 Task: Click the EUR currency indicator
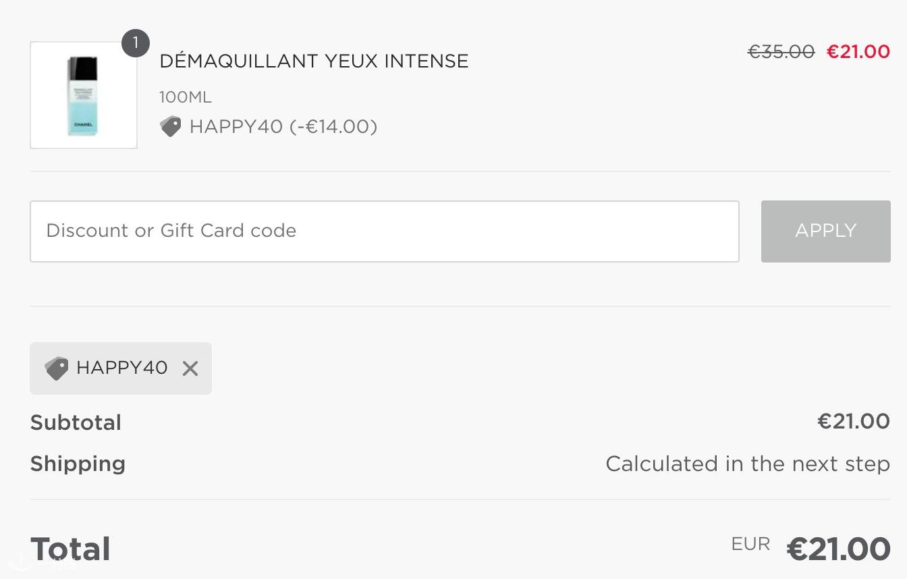(x=750, y=544)
